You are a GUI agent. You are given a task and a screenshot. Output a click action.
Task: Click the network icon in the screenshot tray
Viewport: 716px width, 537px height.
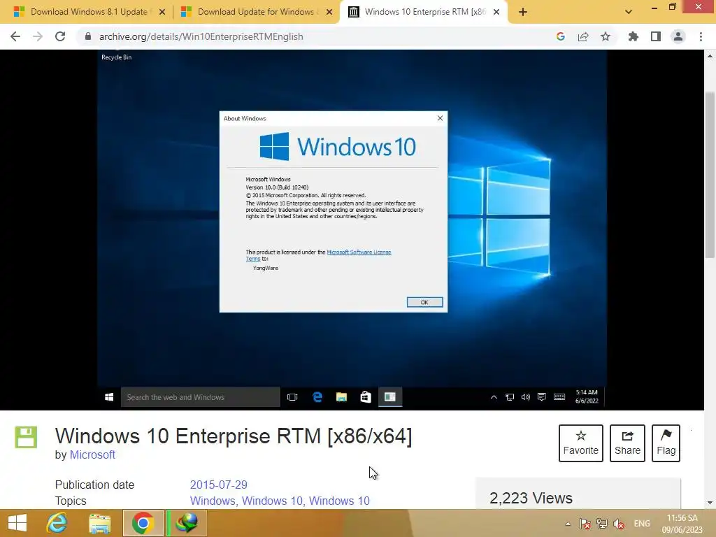tap(510, 397)
